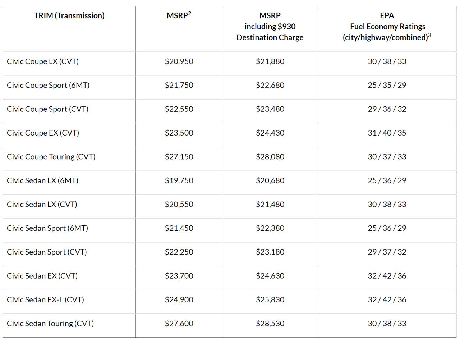Select the Civic Sedan Sport (CVT) trim
Image resolution: width=460 pixels, height=339 pixels.
pyautogui.click(x=47, y=252)
